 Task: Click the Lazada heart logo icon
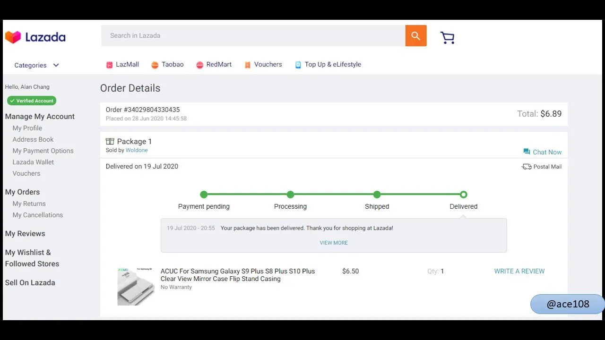click(x=13, y=37)
